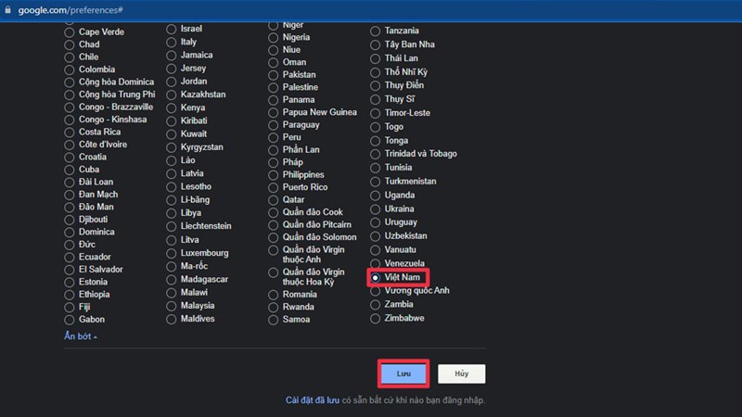This screenshot has height=417, width=742.
Task: Choose Costa Rica as region
Action: [70, 133]
